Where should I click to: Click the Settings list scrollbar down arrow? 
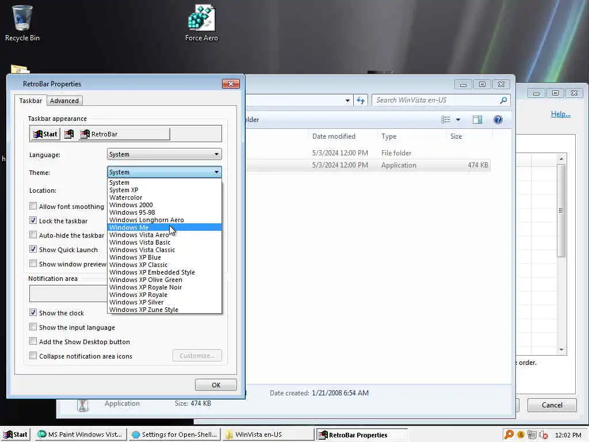point(561,350)
